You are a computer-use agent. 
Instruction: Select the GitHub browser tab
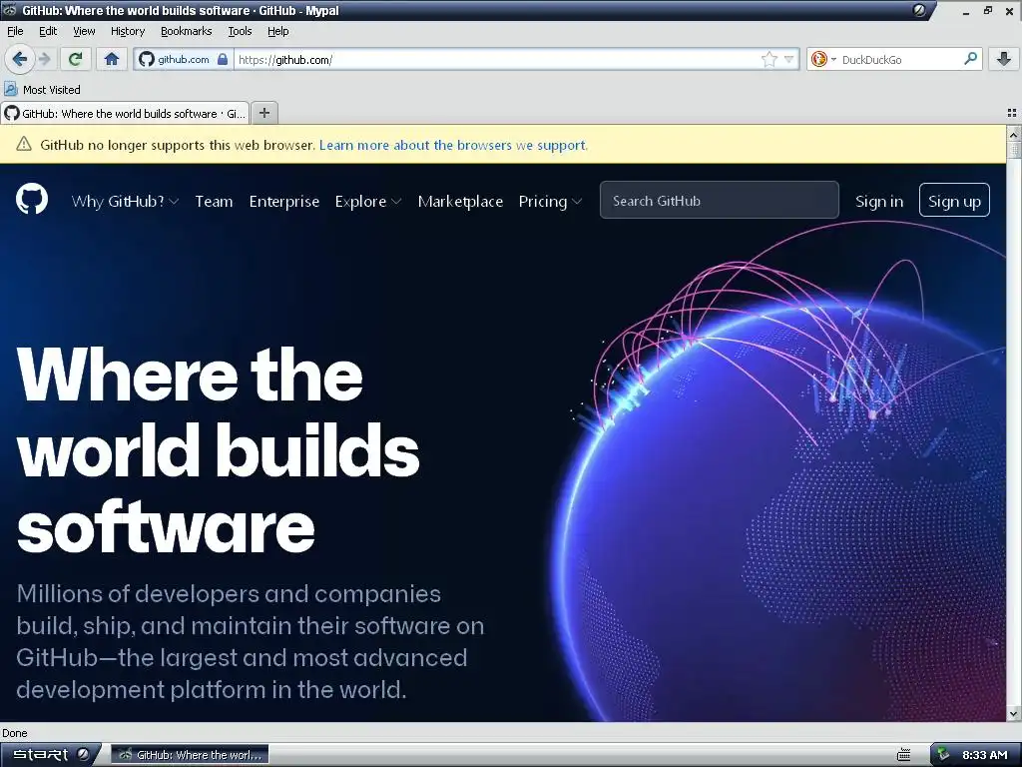(x=125, y=114)
